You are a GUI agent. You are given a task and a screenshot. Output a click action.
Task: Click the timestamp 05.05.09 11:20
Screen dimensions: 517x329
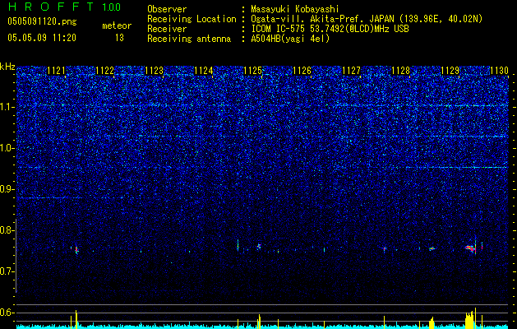tap(42, 38)
